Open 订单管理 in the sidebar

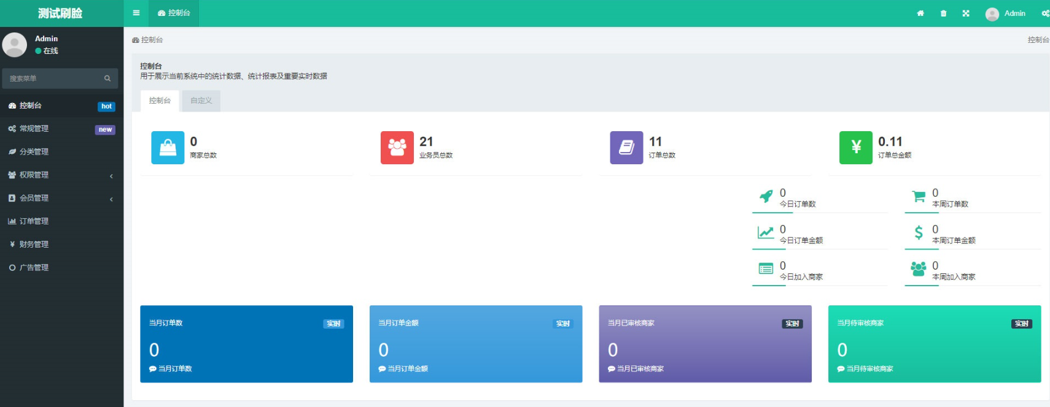(34, 221)
